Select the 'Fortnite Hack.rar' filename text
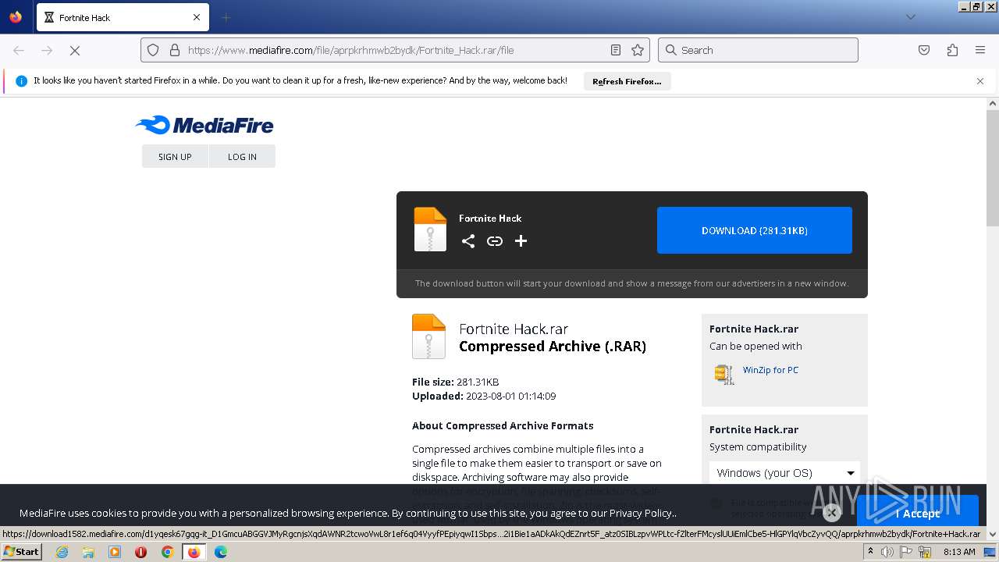This screenshot has width=999, height=562. tap(514, 329)
